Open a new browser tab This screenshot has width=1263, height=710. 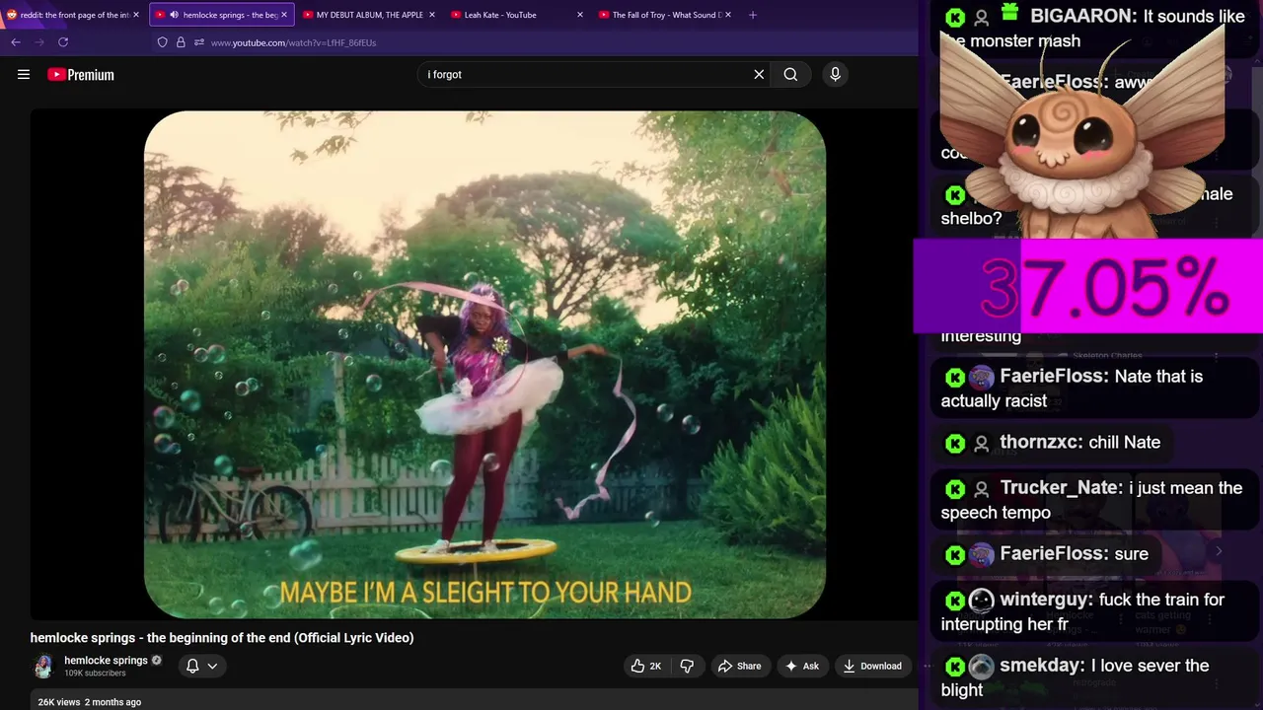(753, 15)
